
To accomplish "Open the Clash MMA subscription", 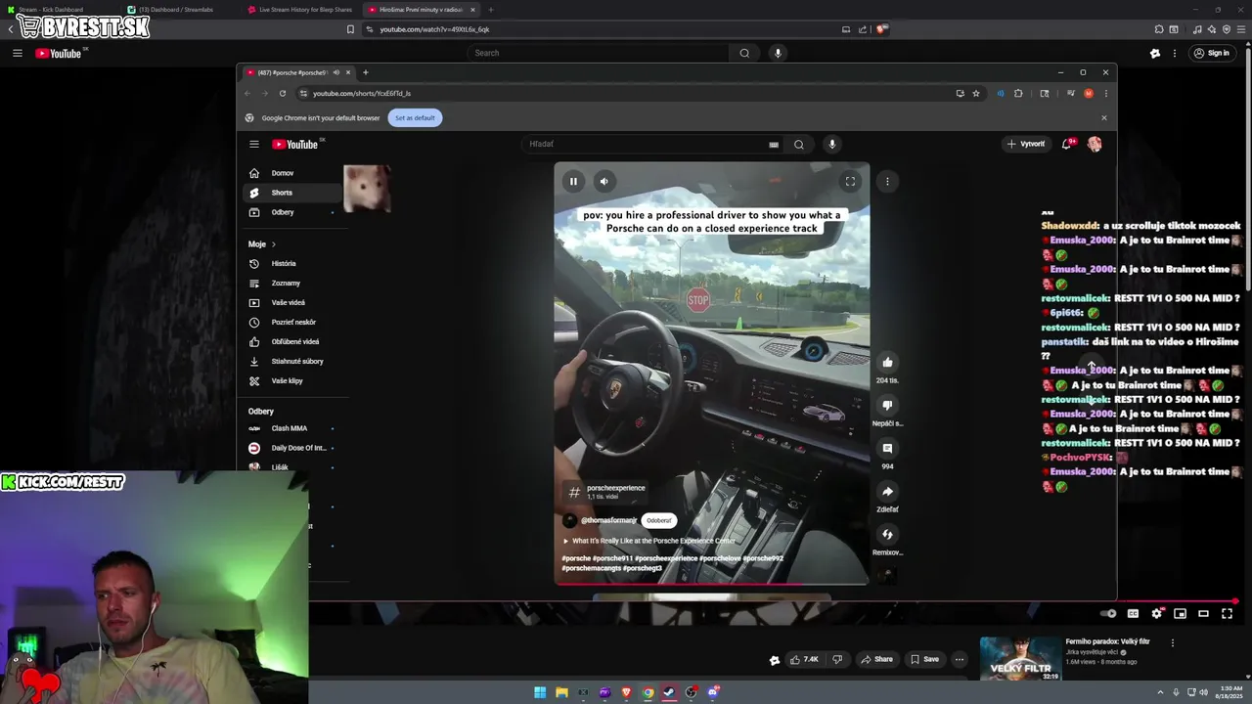I will point(292,428).
